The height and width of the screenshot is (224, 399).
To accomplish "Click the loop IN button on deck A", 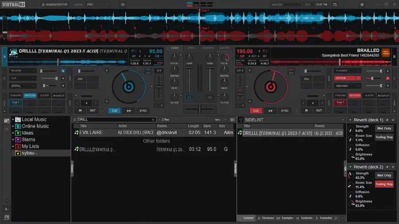I will click(x=80, y=111).
